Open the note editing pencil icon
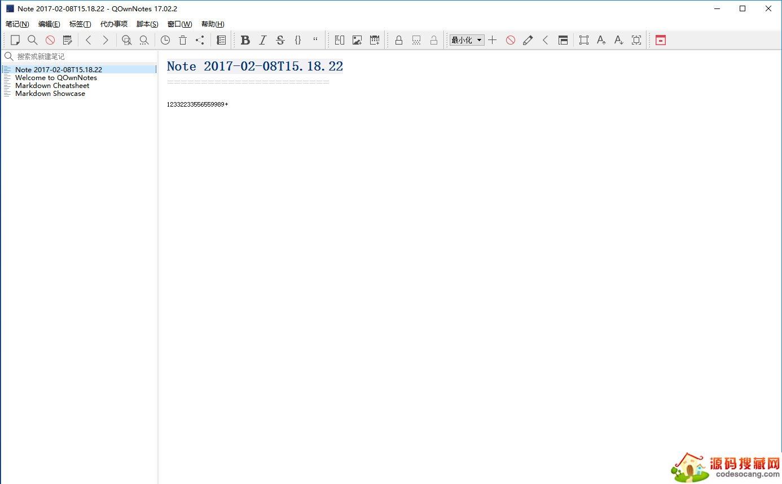The width and height of the screenshot is (782, 484). (68, 40)
